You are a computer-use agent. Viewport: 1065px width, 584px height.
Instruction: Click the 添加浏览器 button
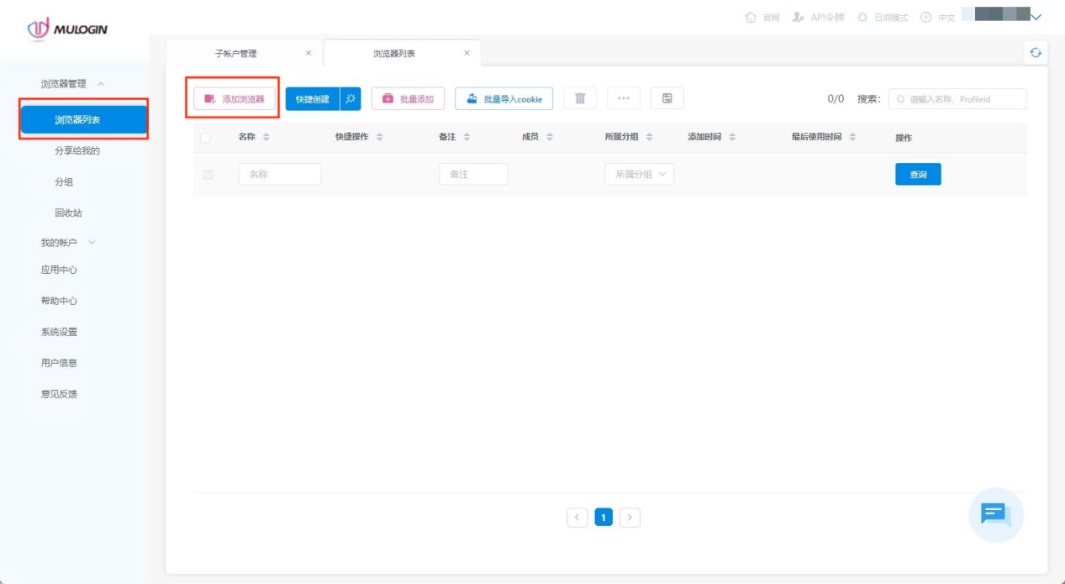click(235, 99)
